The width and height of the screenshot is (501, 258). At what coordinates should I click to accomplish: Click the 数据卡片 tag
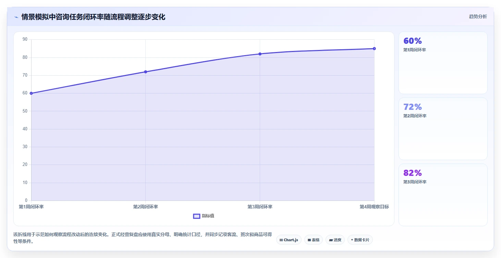[x=360, y=240]
